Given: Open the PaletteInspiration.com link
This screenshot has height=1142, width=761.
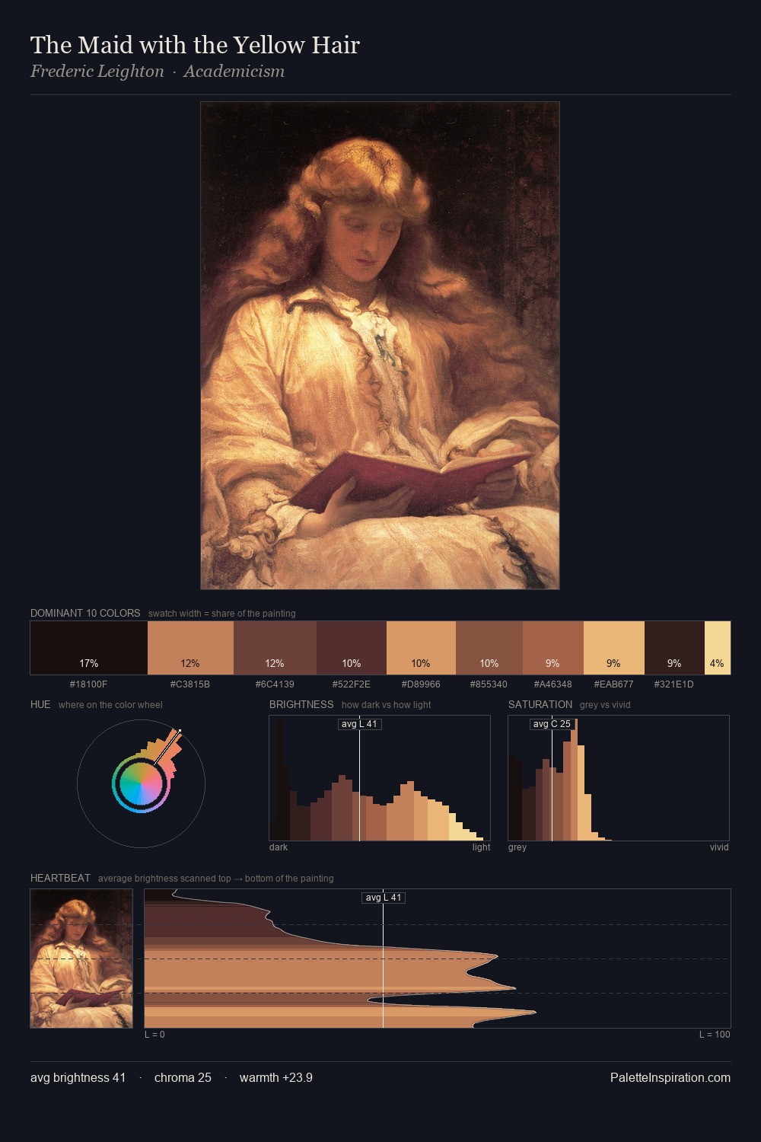Looking at the screenshot, I should 670,1077.
